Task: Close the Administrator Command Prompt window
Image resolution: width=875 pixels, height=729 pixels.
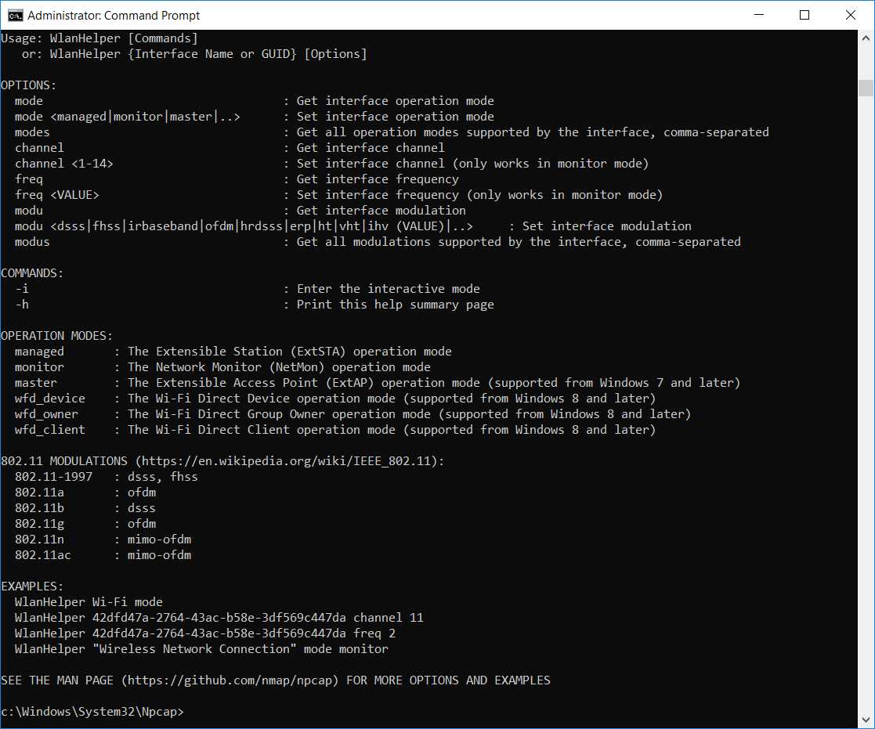Action: (850, 15)
